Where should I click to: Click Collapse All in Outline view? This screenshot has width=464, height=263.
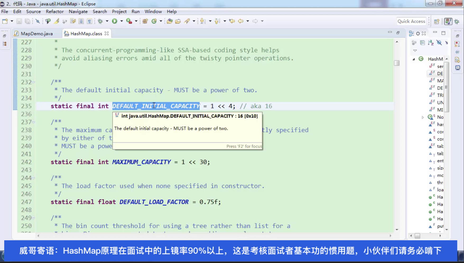[423, 43]
